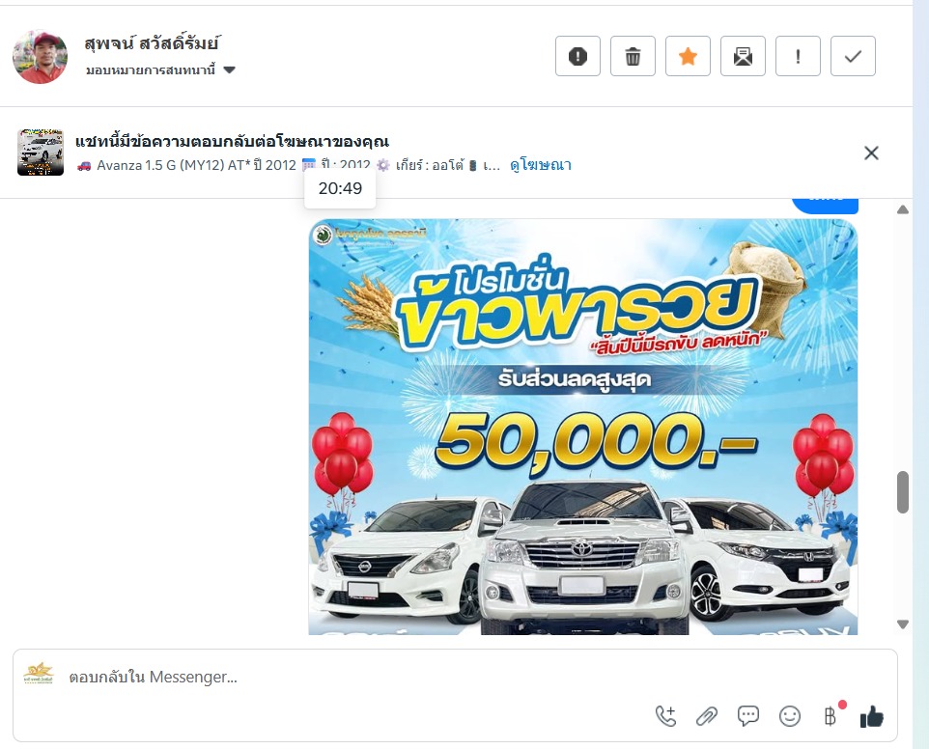The height and width of the screenshot is (749, 929).
Task: Mark conversation as done with checkmark
Action: (x=853, y=56)
